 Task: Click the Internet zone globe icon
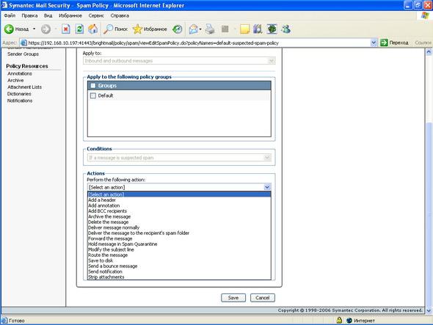[x=349, y=321]
